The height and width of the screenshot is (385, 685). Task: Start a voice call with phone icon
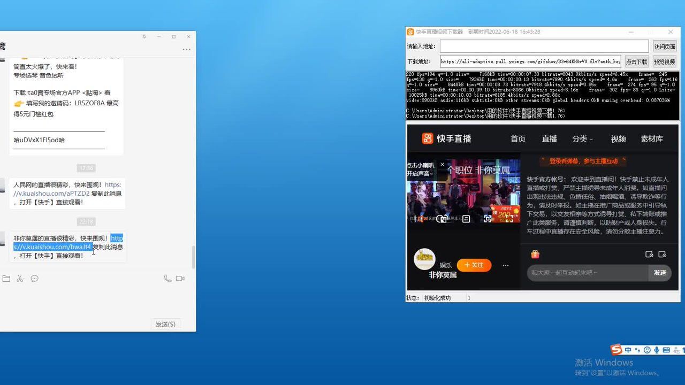coord(168,279)
